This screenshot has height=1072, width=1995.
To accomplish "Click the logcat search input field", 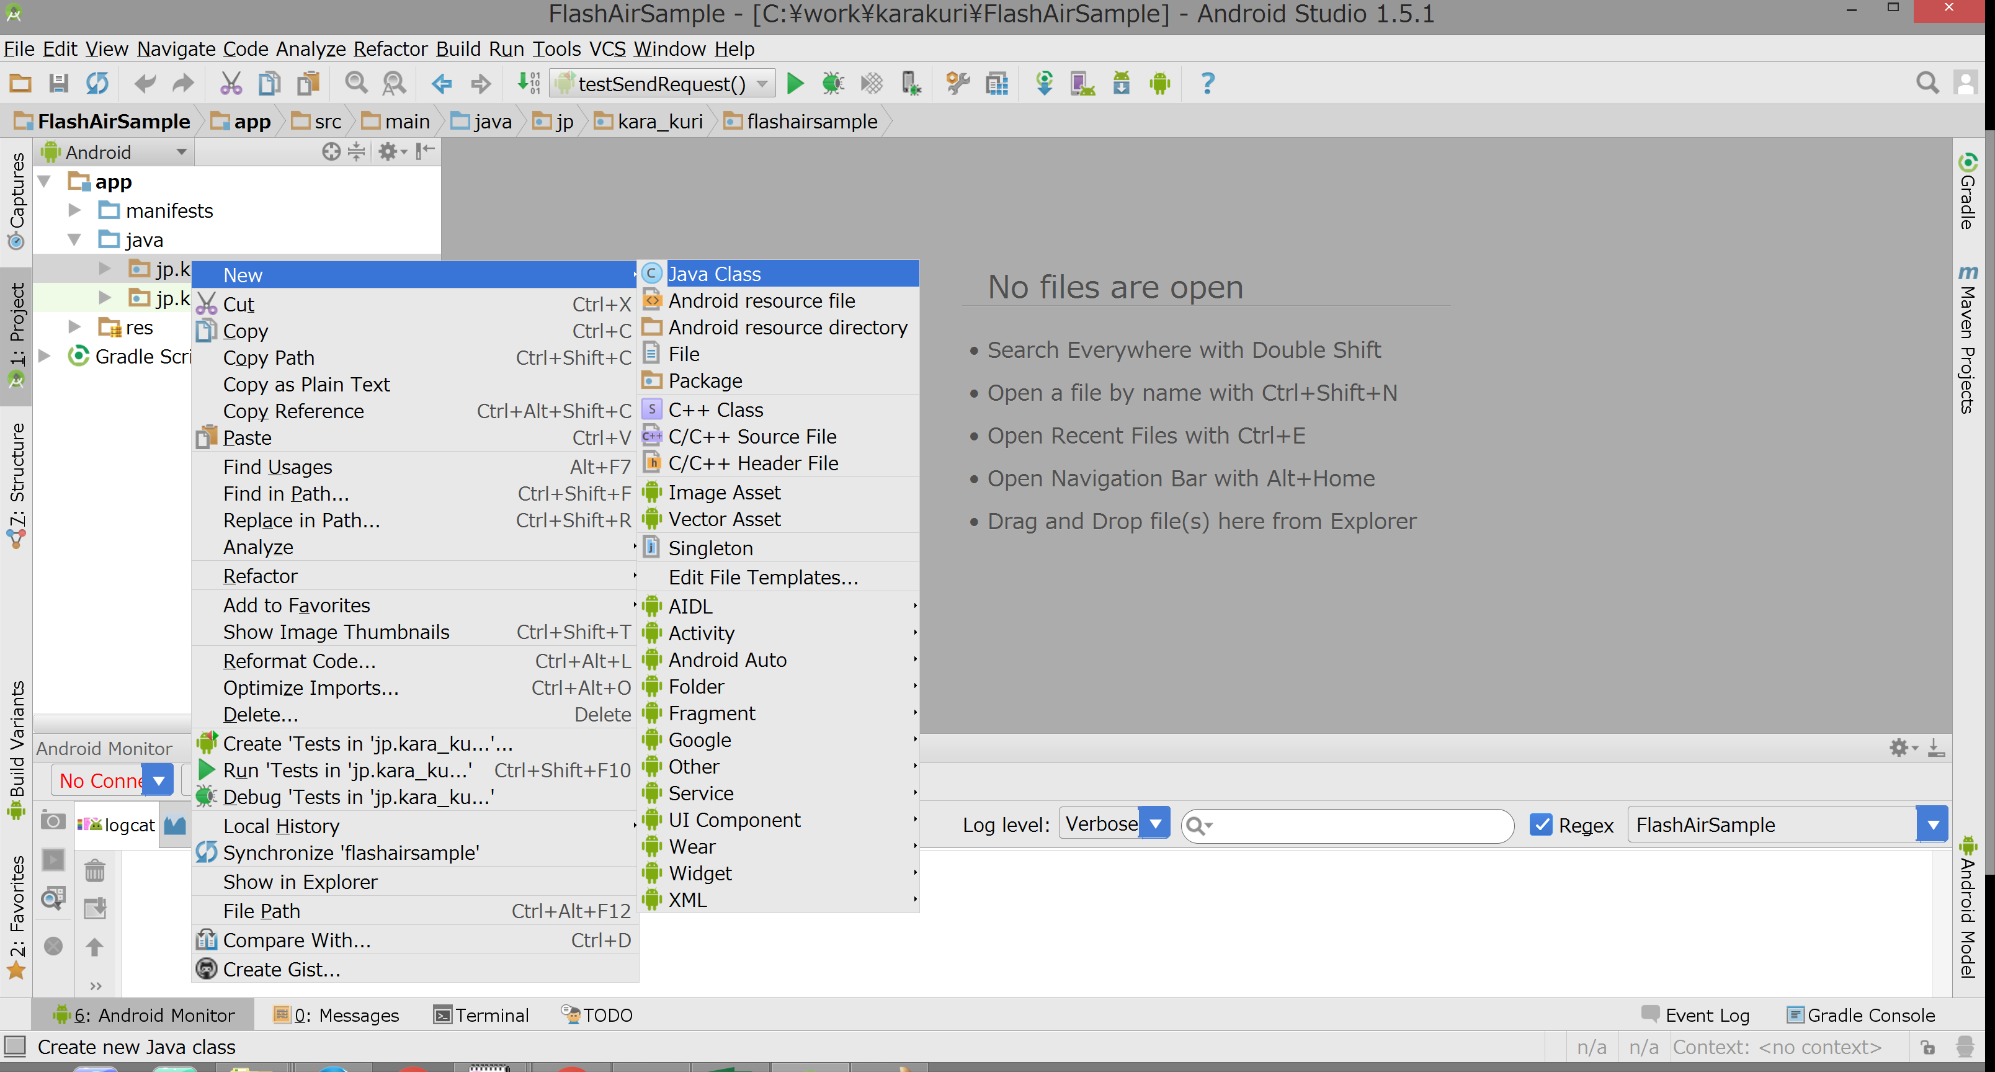I will point(1347,825).
